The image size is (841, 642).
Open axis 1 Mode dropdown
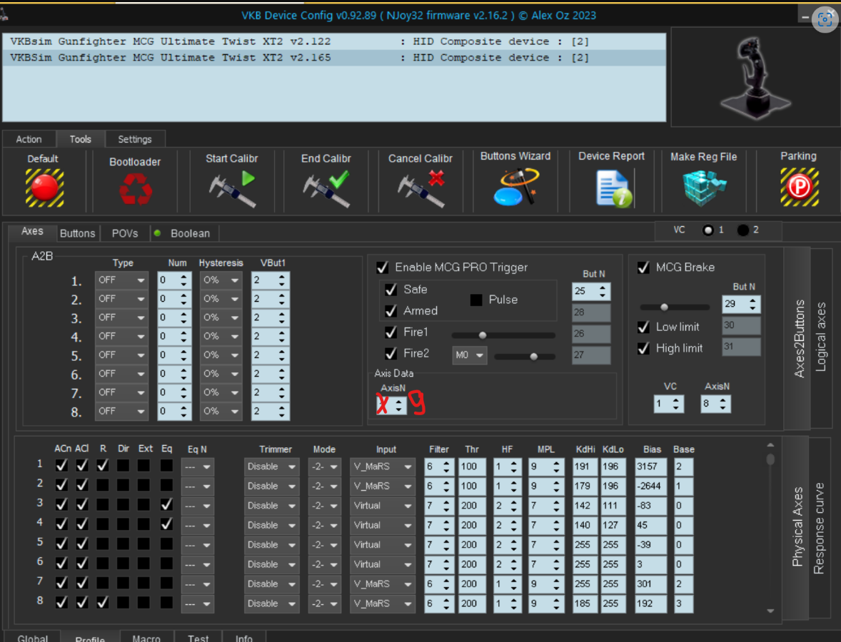[x=325, y=467]
